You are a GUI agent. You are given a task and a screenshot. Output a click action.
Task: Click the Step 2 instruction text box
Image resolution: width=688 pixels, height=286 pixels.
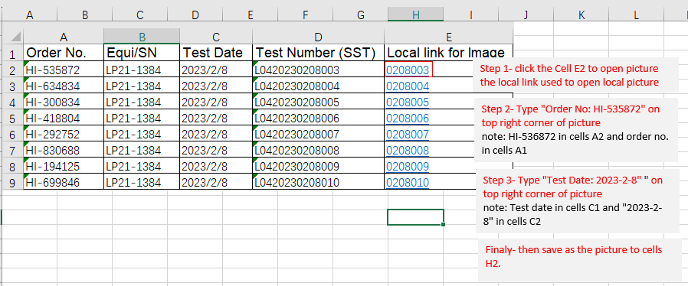point(577,129)
